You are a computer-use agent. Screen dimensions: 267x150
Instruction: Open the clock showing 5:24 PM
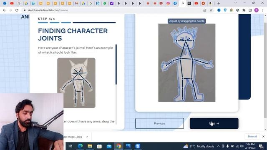(x=250, y=146)
